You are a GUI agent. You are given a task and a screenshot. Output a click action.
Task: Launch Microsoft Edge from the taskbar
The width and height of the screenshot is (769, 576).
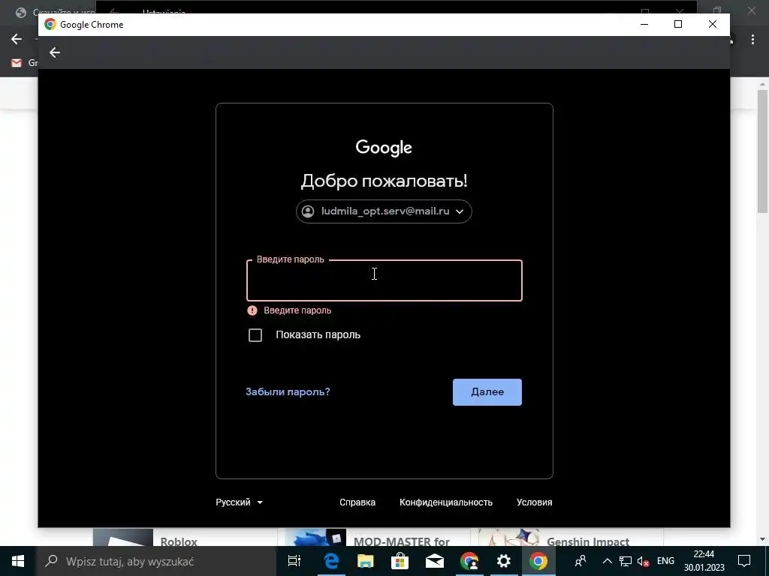click(331, 561)
